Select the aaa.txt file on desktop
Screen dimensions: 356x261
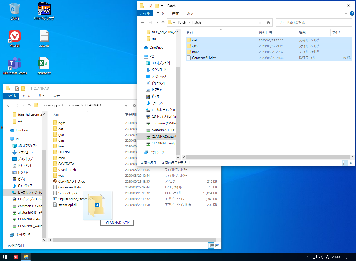click(44, 39)
